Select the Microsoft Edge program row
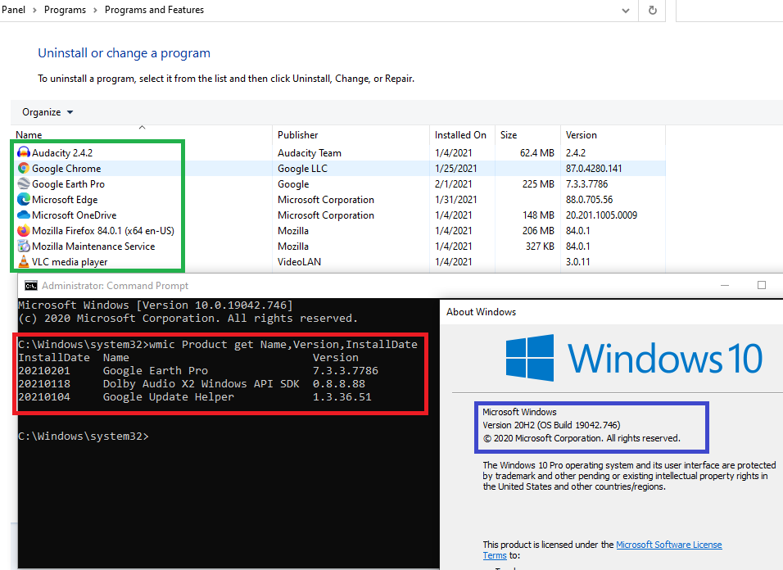The height and width of the screenshot is (570, 783). click(x=340, y=199)
